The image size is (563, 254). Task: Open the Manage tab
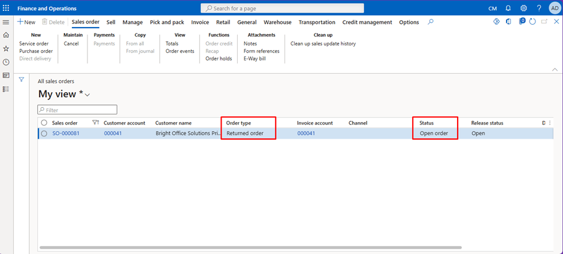(132, 22)
